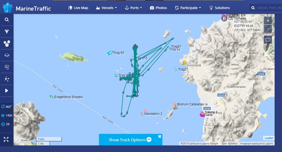The height and width of the screenshot is (152, 282).
Task: Expand the Vessels dropdown menu
Action: 106,8
